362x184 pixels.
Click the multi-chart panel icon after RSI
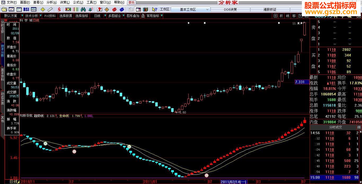34,9
